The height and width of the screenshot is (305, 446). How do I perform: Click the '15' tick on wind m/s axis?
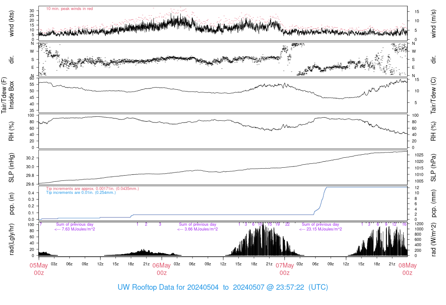[x=417, y=12]
